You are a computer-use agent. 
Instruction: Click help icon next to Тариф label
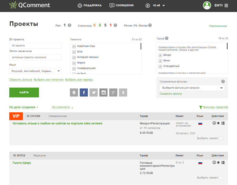point(167,38)
